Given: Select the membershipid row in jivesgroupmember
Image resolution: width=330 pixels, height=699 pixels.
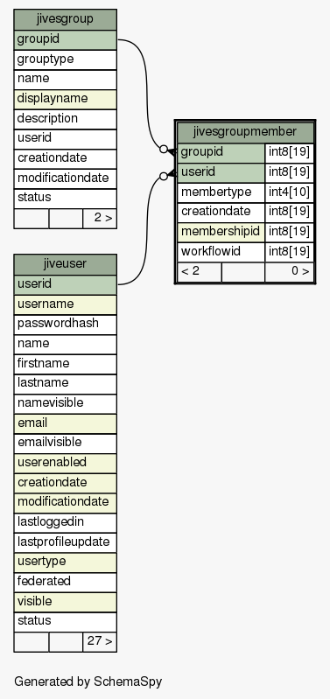Looking at the screenshot, I should click(245, 232).
